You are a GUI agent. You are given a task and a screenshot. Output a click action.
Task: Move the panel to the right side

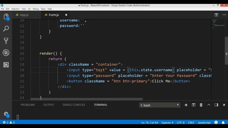coord(216,105)
